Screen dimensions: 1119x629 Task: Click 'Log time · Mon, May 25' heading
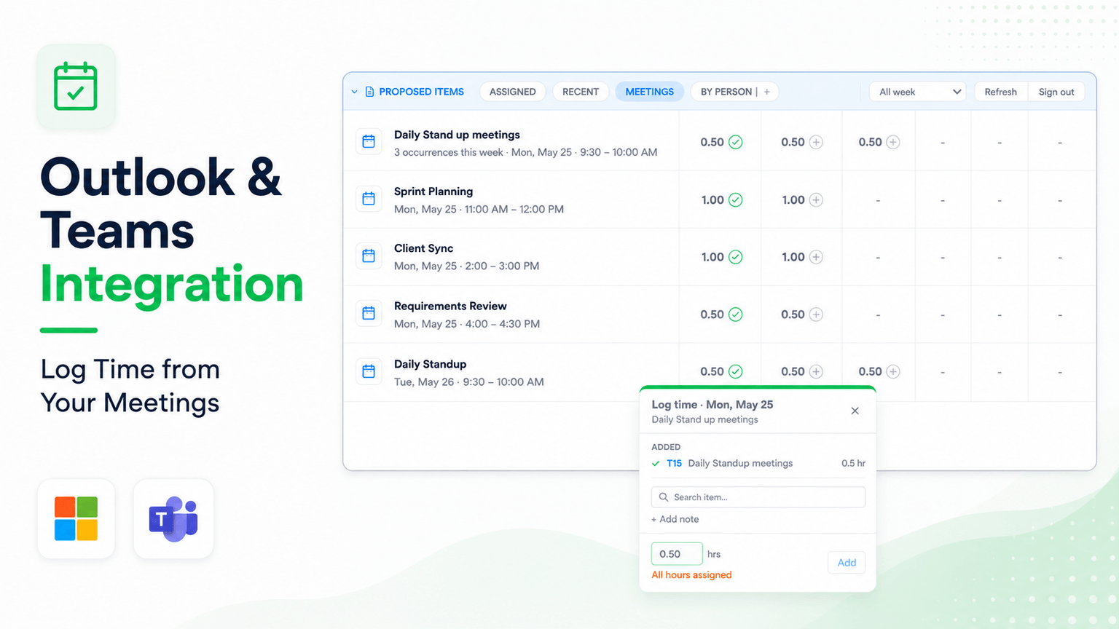pos(712,404)
